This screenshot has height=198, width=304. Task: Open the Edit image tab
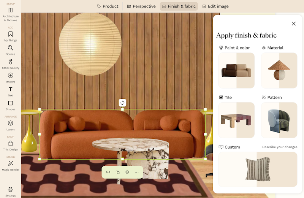tap(215, 6)
